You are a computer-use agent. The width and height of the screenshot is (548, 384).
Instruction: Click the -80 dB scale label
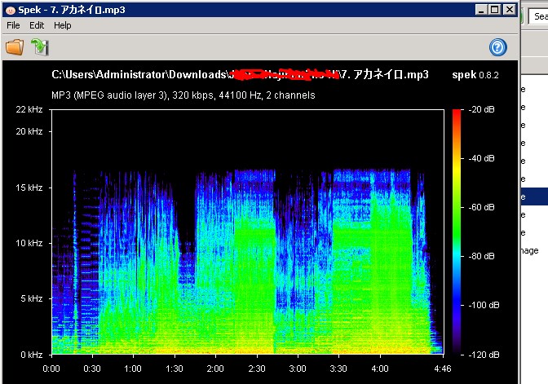click(481, 256)
